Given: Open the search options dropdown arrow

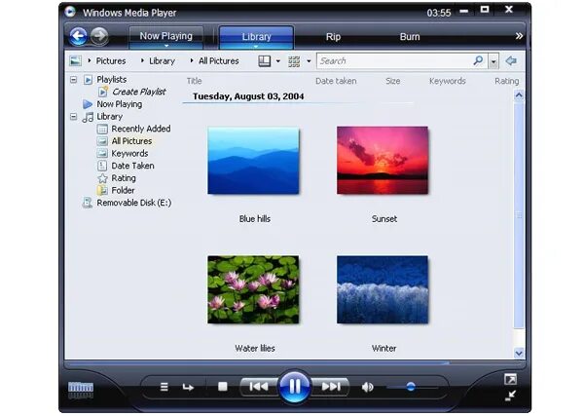Looking at the screenshot, I should point(493,61).
